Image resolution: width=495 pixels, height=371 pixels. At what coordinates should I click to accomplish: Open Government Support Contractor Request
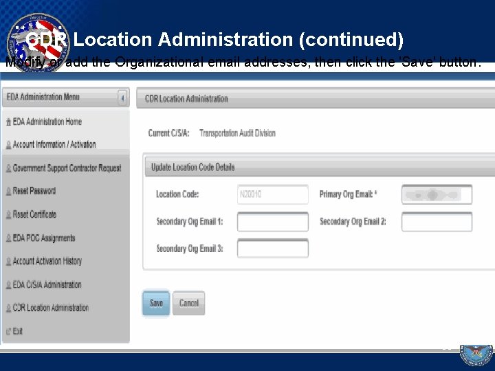point(67,168)
